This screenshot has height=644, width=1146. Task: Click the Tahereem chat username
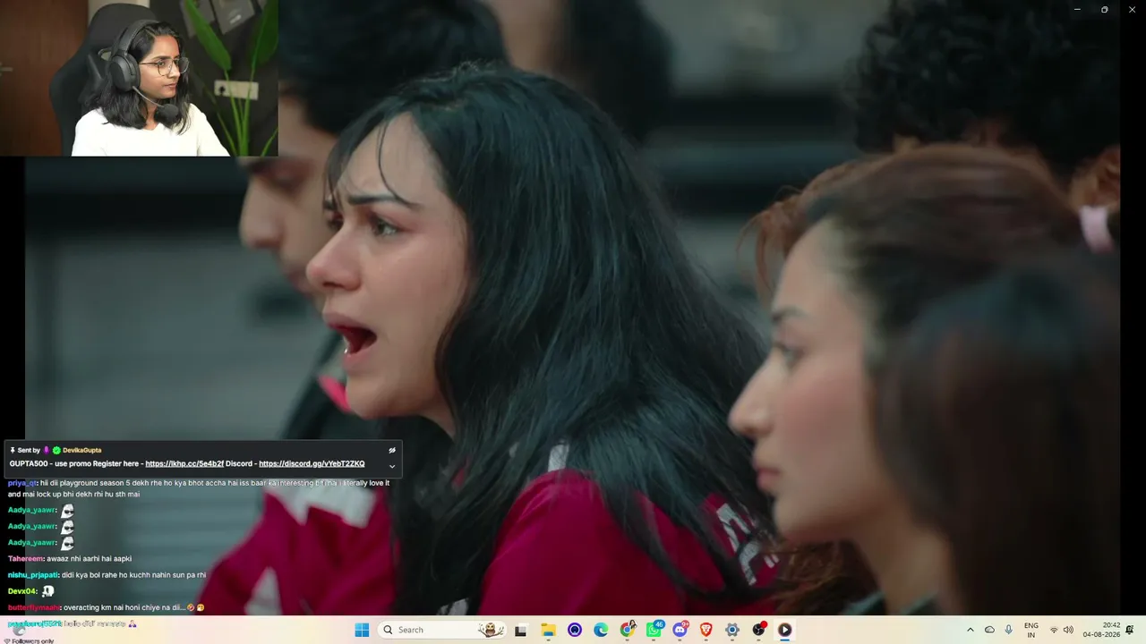[x=25, y=559]
